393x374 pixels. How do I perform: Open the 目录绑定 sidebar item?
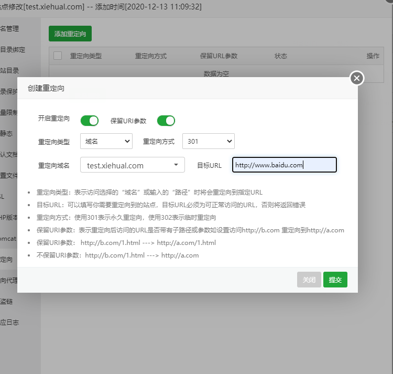(13, 50)
